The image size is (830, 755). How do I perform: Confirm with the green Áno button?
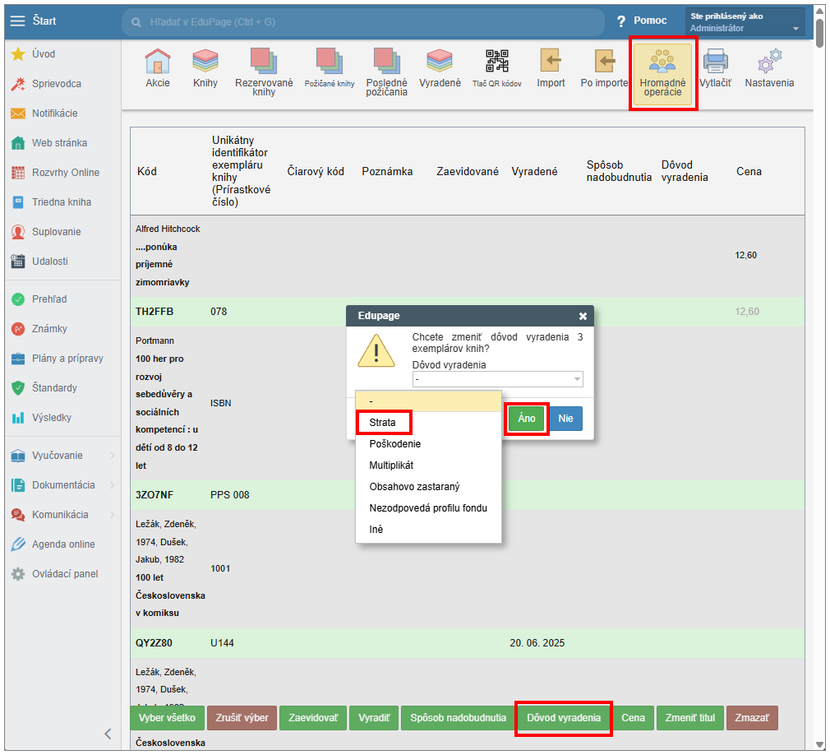click(x=527, y=419)
